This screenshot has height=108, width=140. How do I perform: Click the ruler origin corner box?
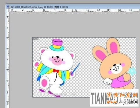click(8, 10)
